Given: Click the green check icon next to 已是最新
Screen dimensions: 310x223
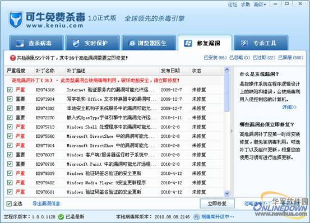Looking at the screenshot, I should [x=61, y=217].
